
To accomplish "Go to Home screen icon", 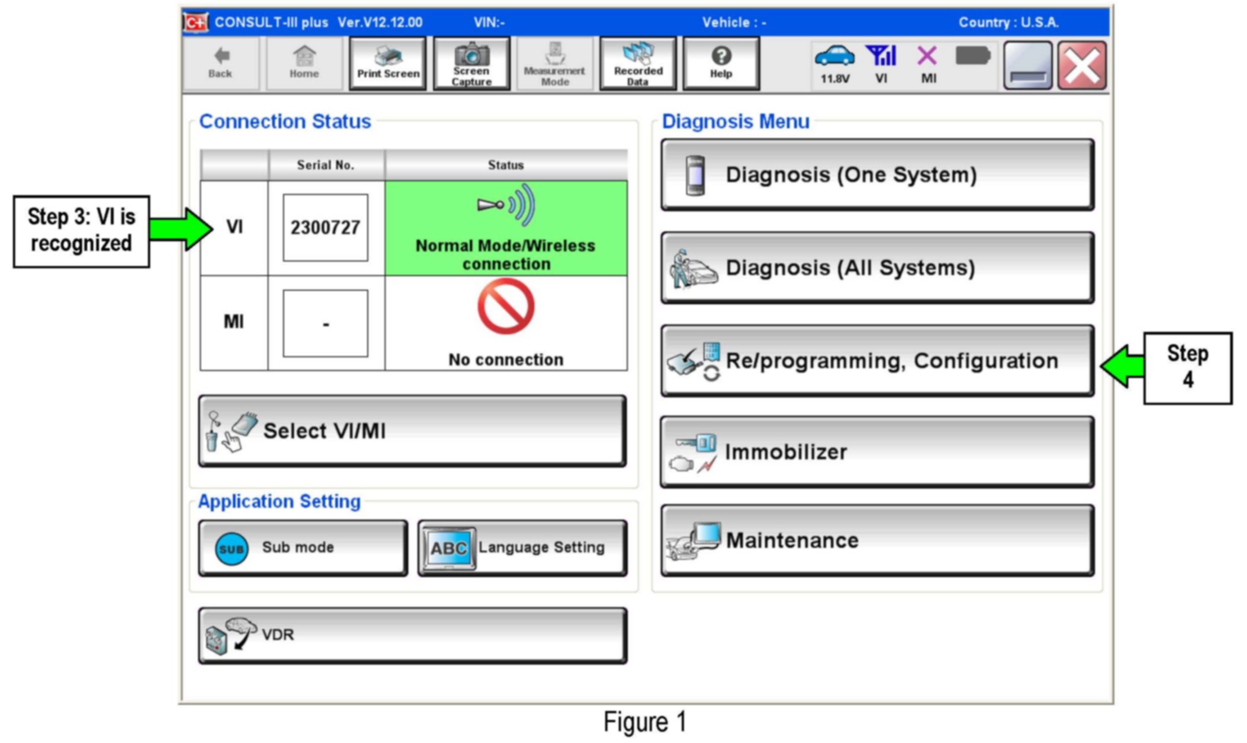I will click(304, 56).
